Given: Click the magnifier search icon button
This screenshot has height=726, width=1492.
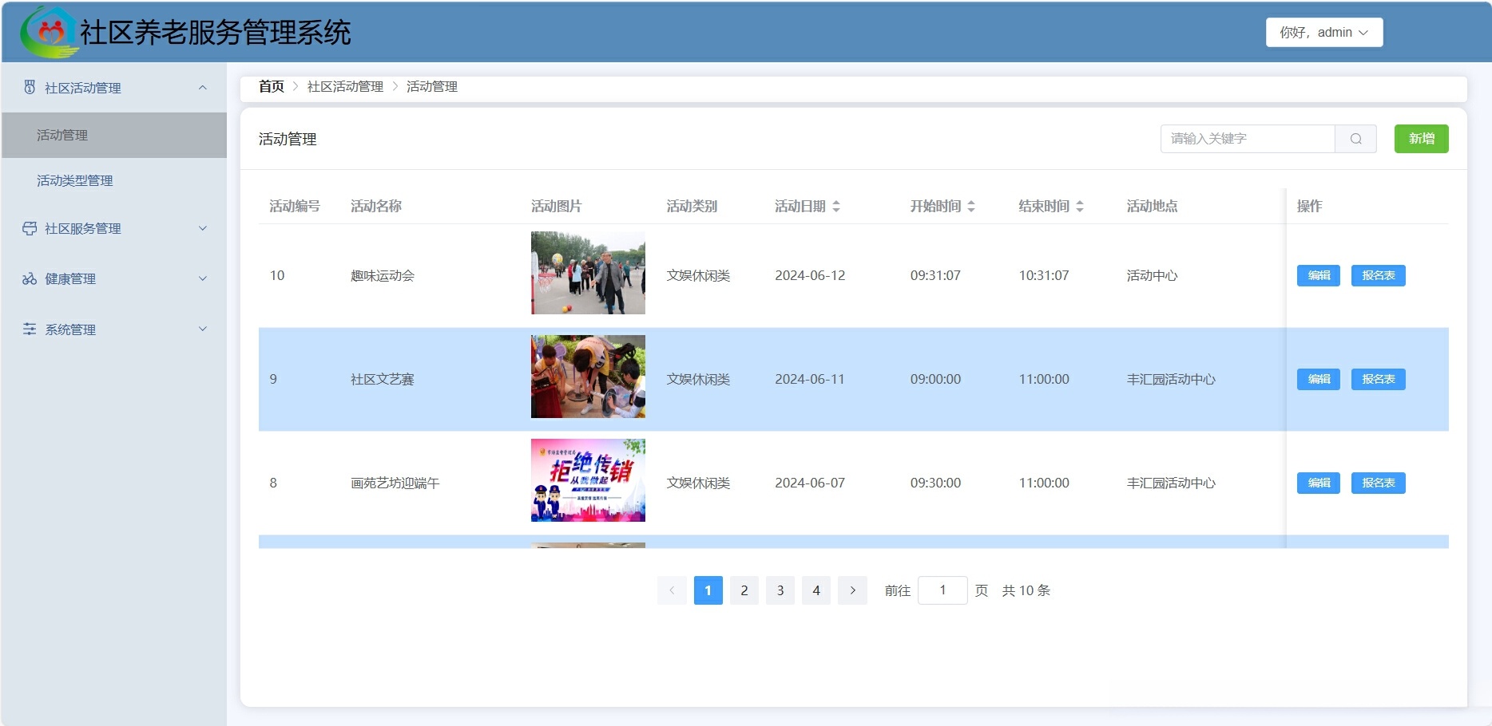Looking at the screenshot, I should click(1355, 139).
